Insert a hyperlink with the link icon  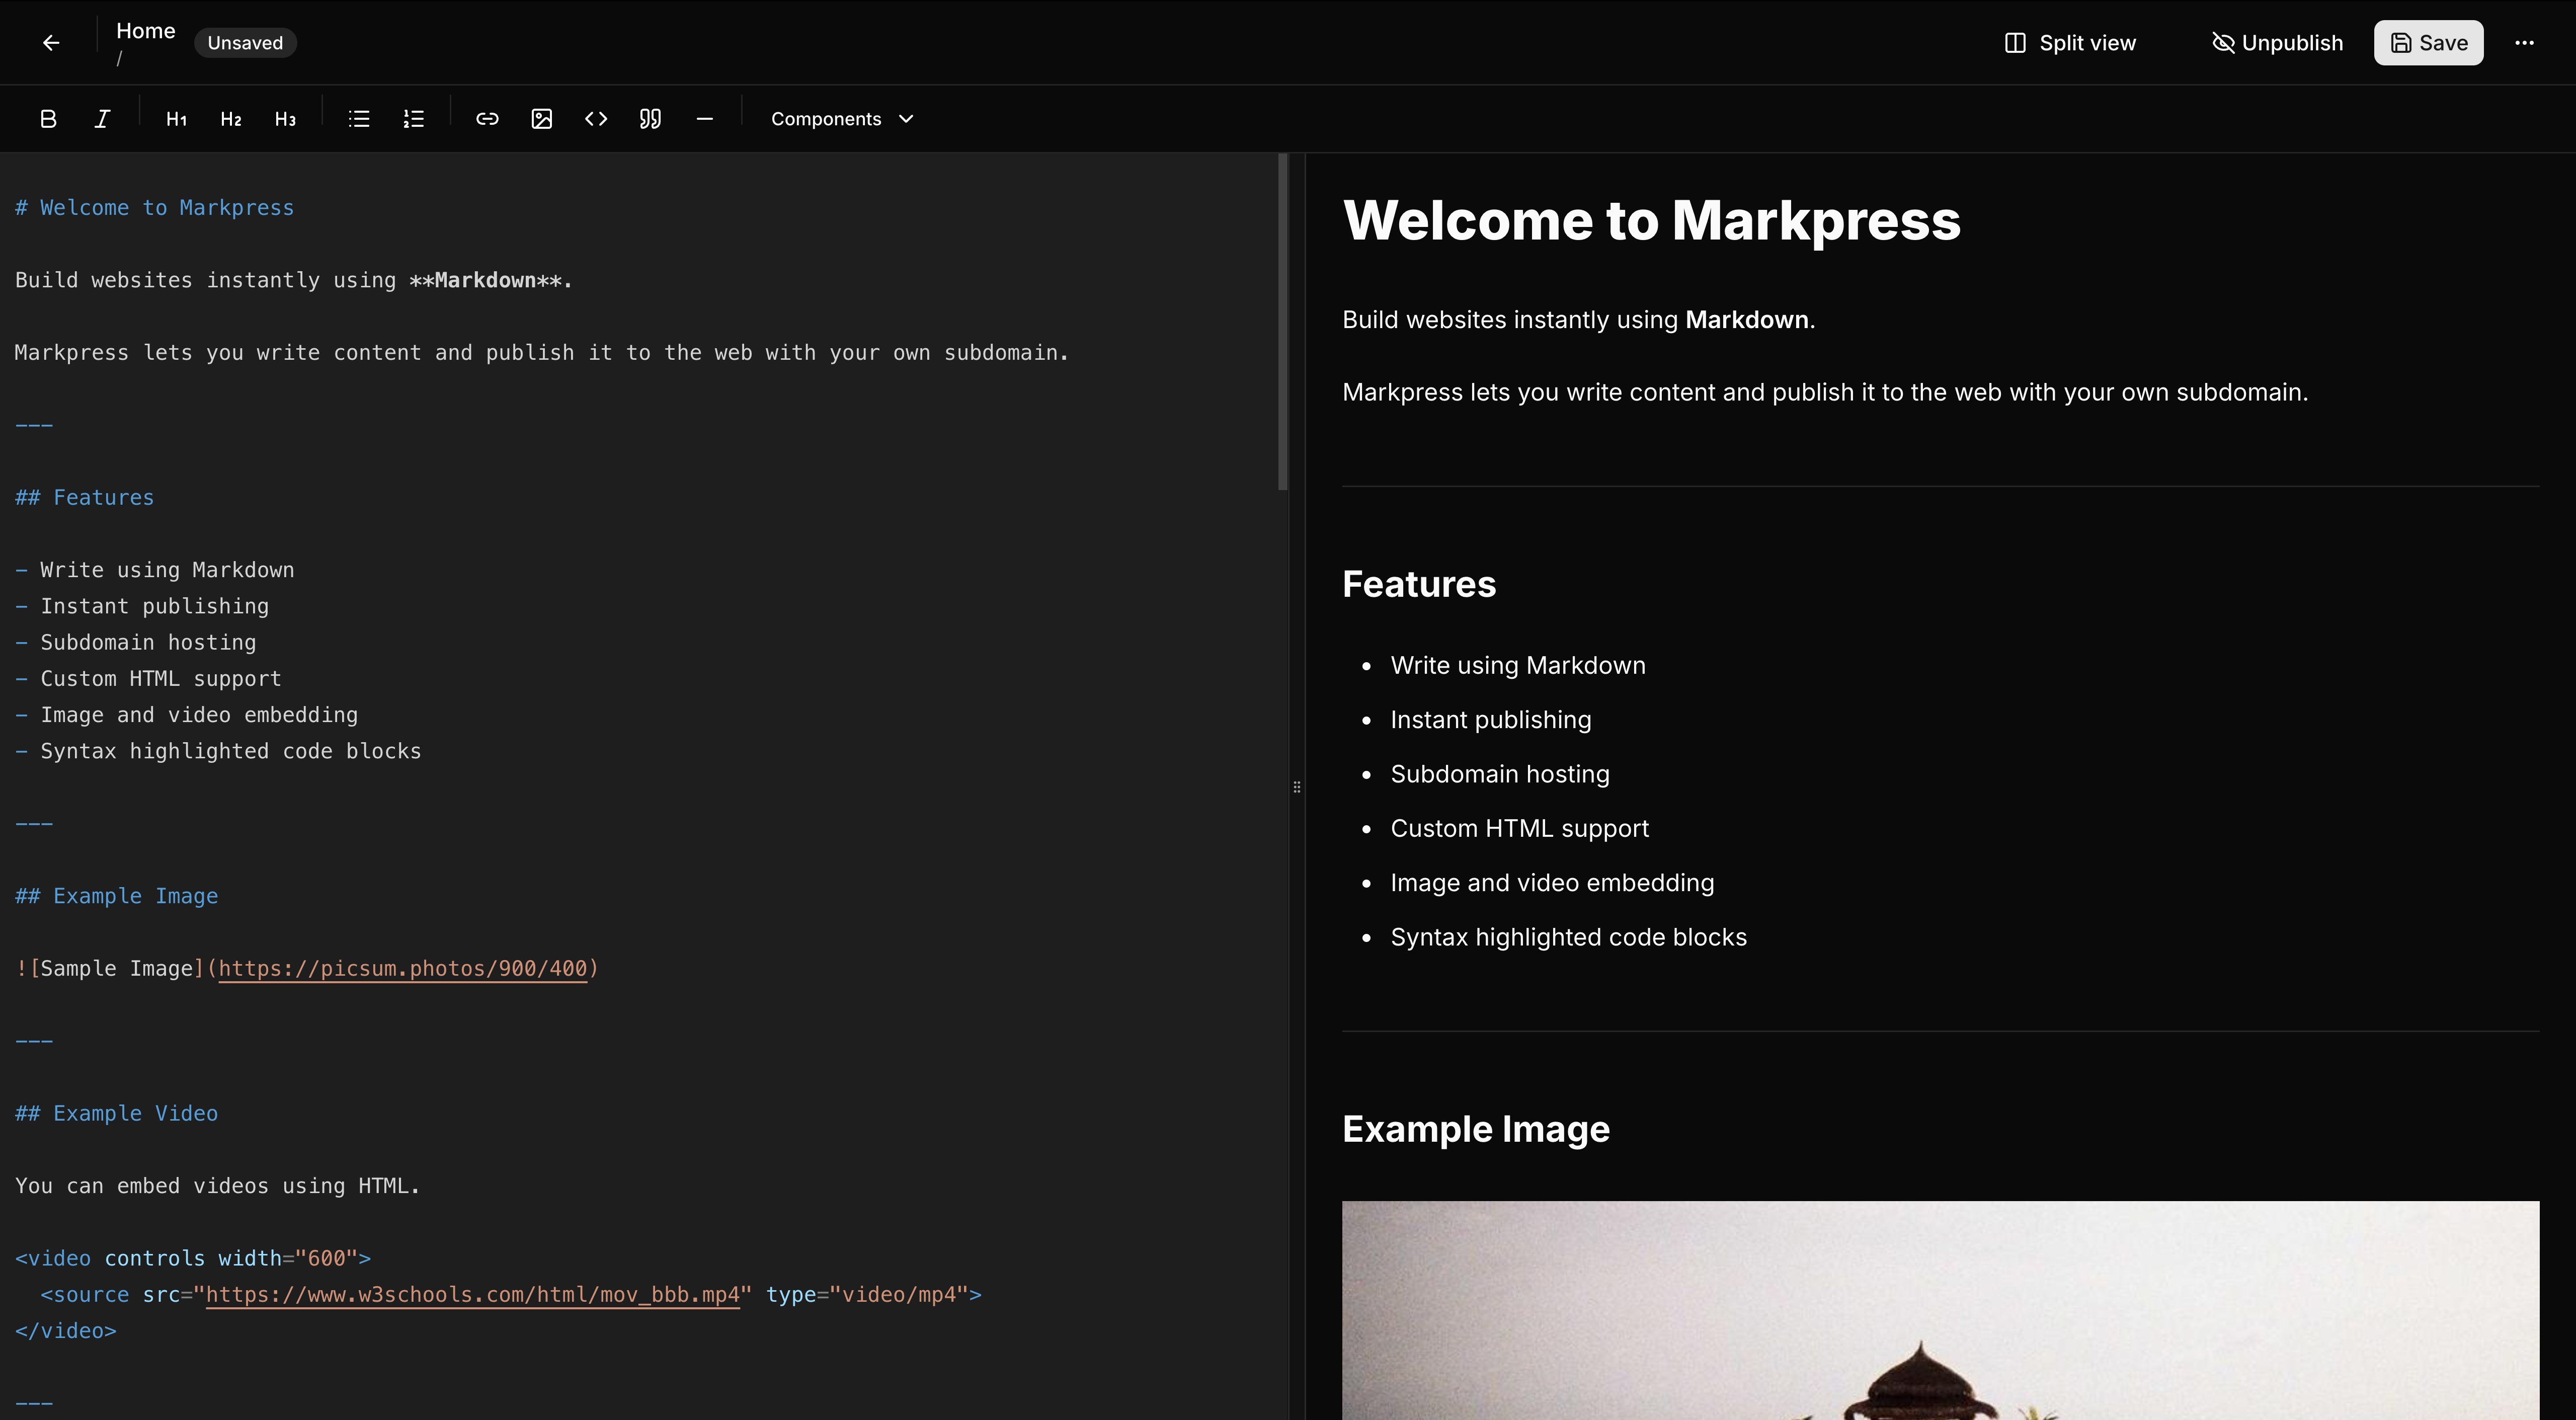click(487, 118)
